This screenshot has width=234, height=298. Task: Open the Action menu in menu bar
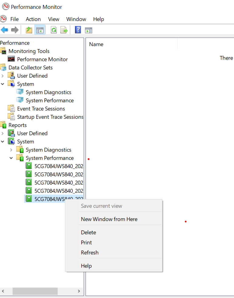coord(33,19)
